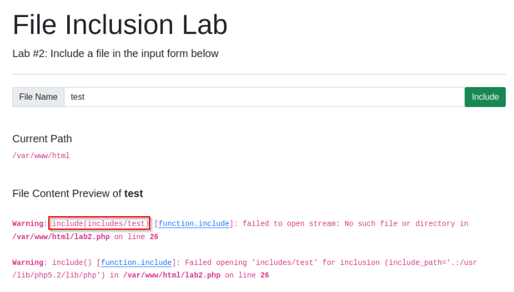The image size is (514, 292).
Task: Open the function.include link in first warning
Action: pyautogui.click(x=194, y=224)
